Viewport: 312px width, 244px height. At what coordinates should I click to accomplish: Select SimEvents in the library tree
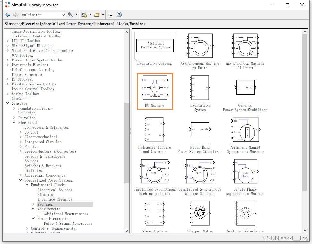tap(20, 99)
